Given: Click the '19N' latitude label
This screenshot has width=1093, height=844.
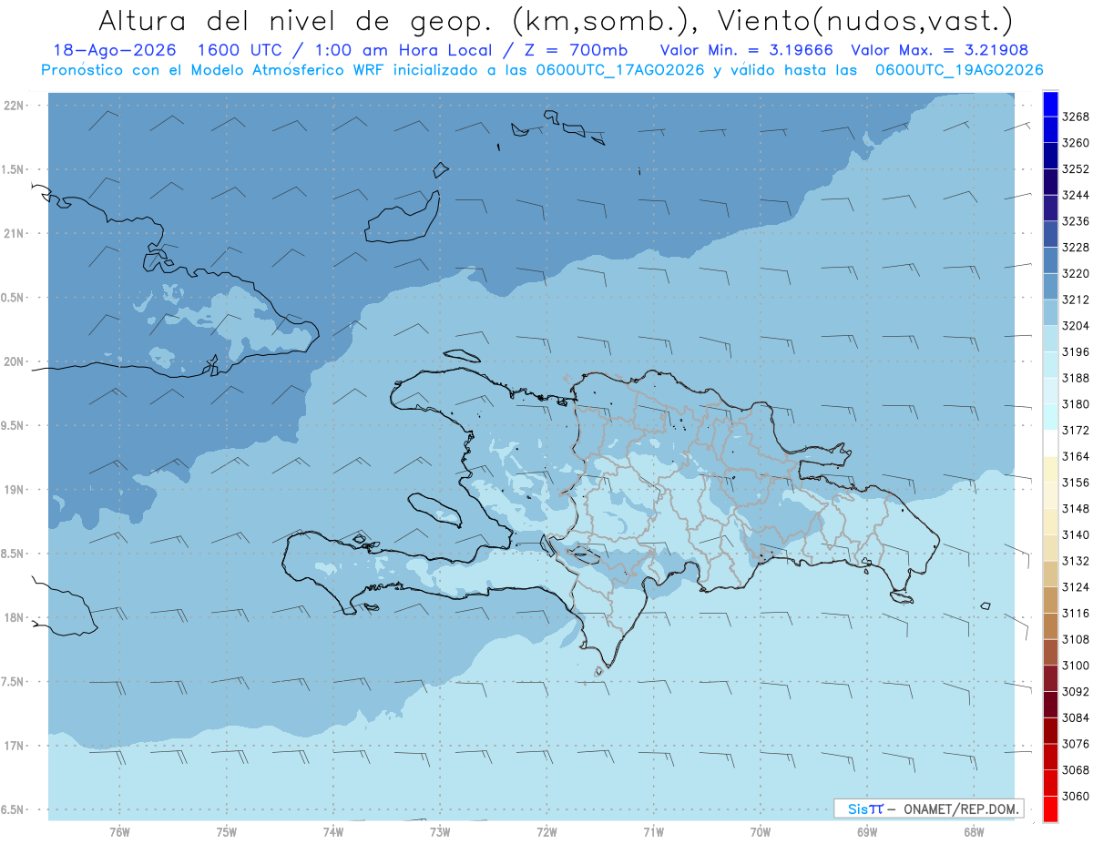Looking at the screenshot, I should pyautogui.click(x=13, y=490).
